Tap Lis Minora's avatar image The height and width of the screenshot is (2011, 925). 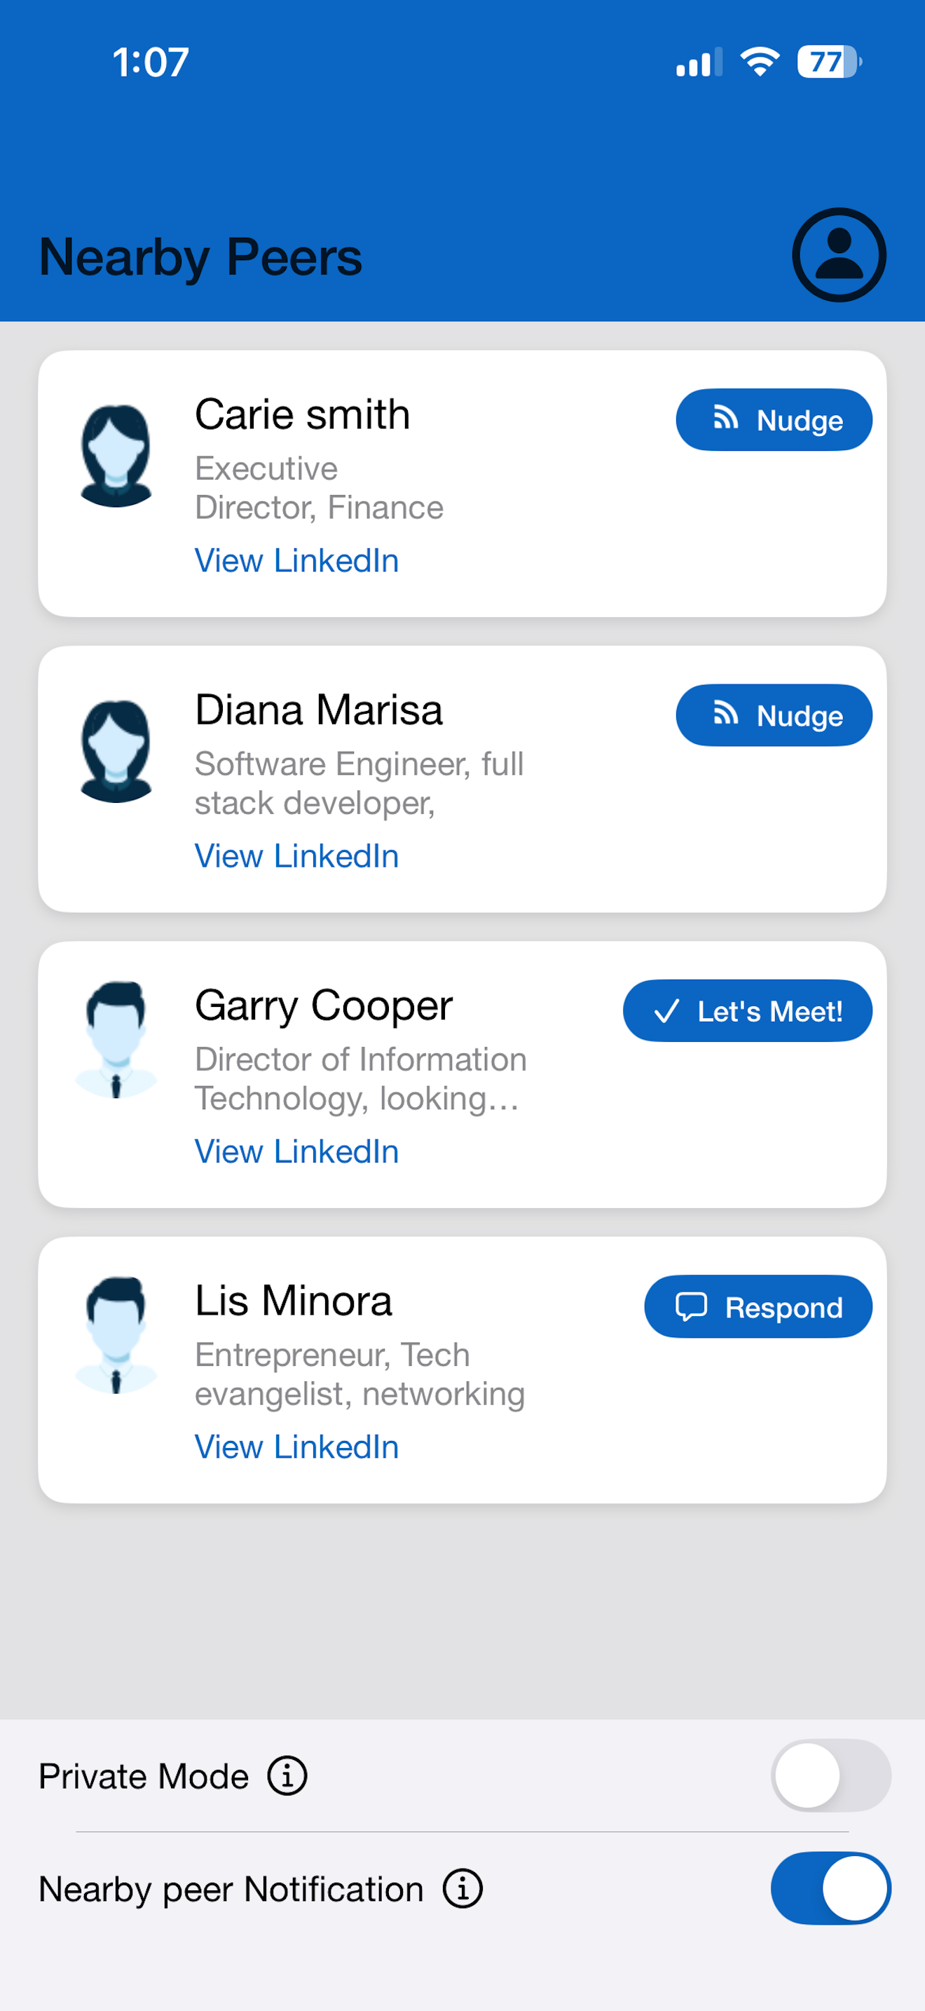pos(116,1335)
